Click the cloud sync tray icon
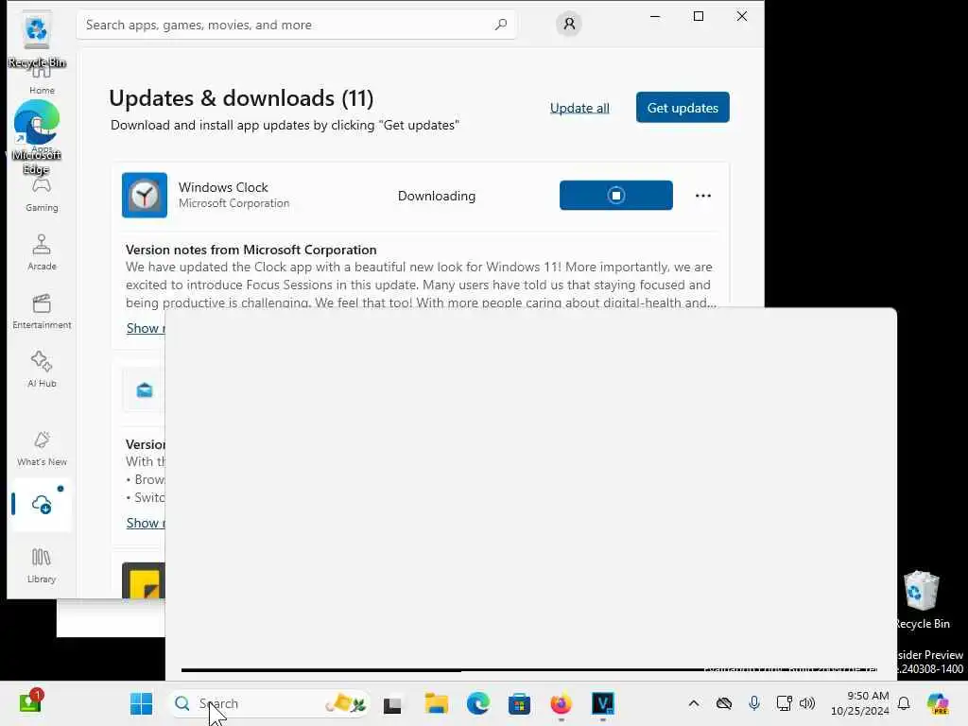Screen dimensions: 968x726 pos(724,703)
